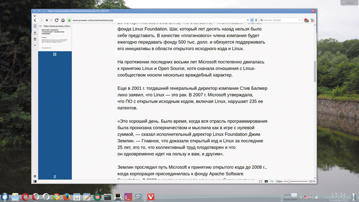359x202 pixels.
Task: Bookmark this page via address bar icon
Action: coord(256,20)
